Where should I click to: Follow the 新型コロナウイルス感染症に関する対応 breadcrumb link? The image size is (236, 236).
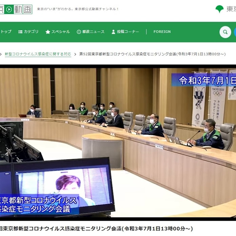pos(38,54)
